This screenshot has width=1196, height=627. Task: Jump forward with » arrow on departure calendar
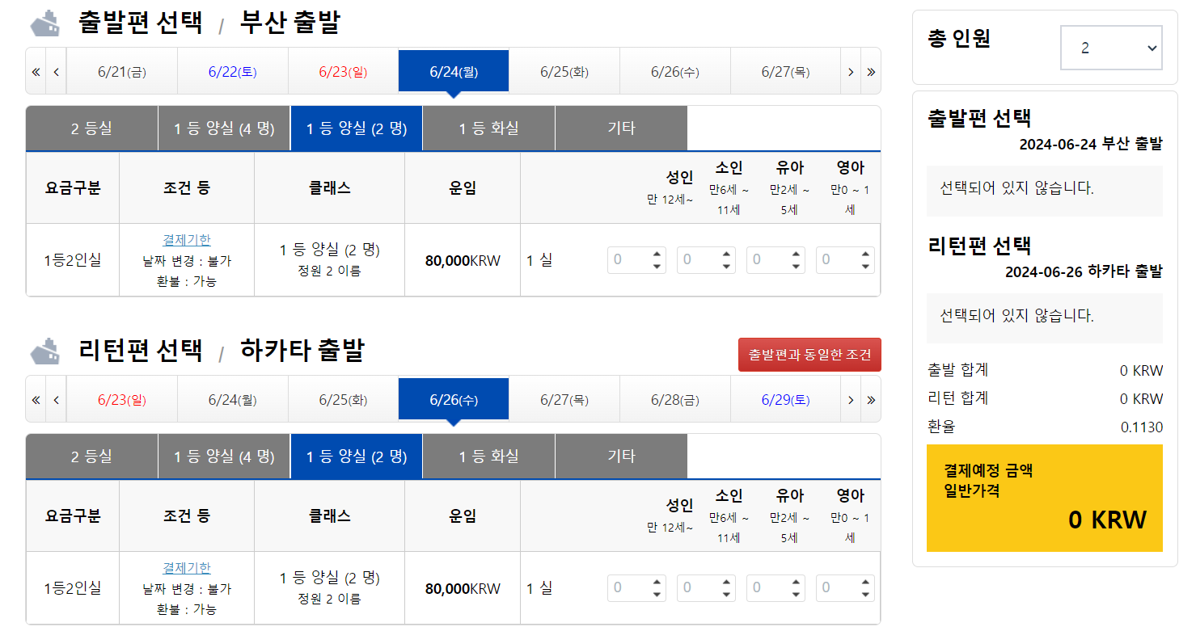[871, 70]
